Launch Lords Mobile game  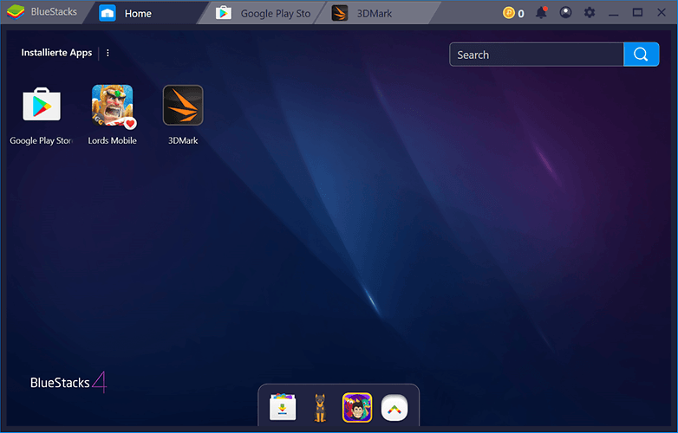point(112,106)
